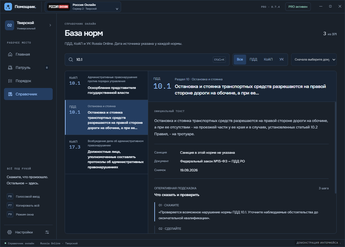Click the 02 · СДЕЛАЙТЕ step heading
Viewport: 345px width, 247px height.
170,229
